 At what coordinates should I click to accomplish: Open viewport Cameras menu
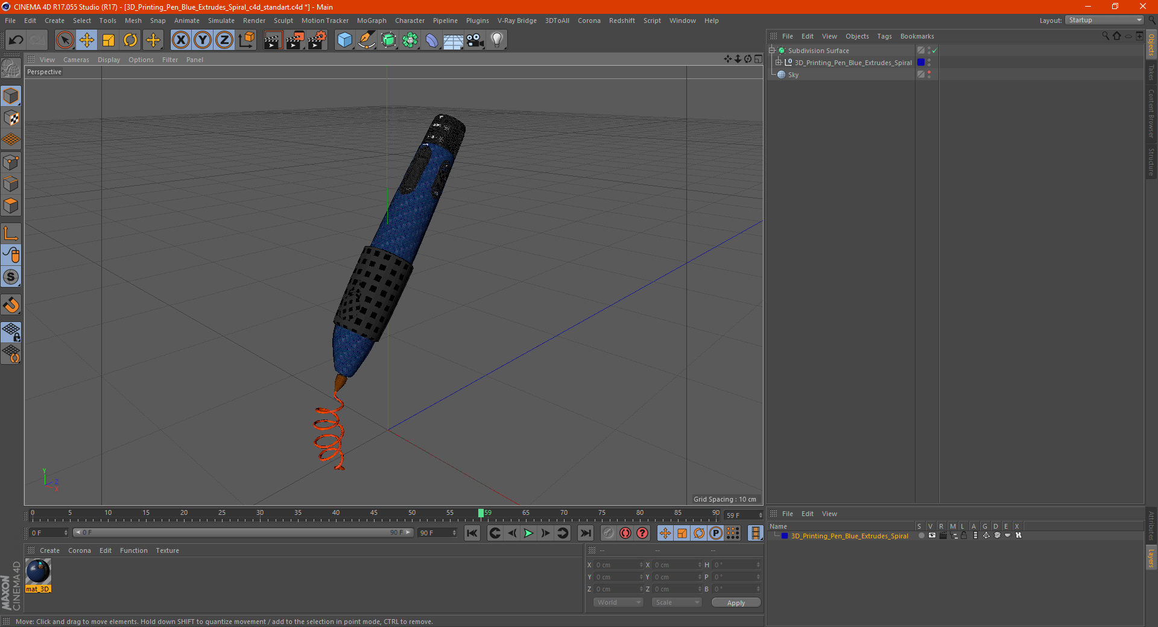[76, 60]
